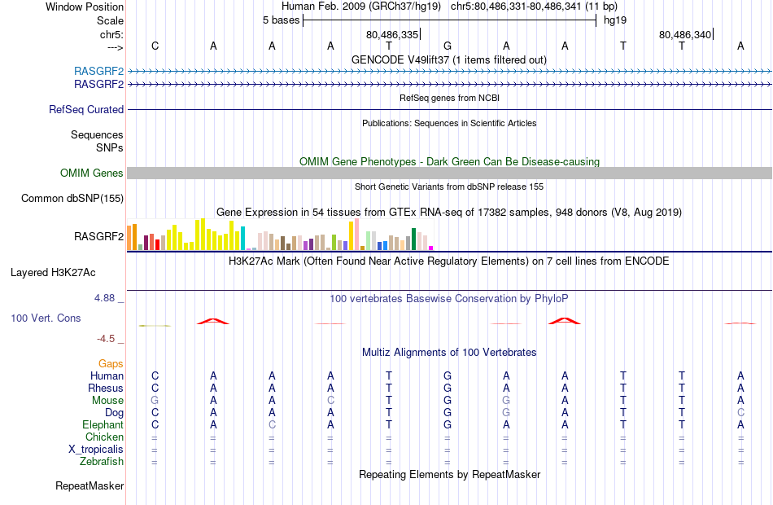Click the C base in the ruler sequence

155,46
